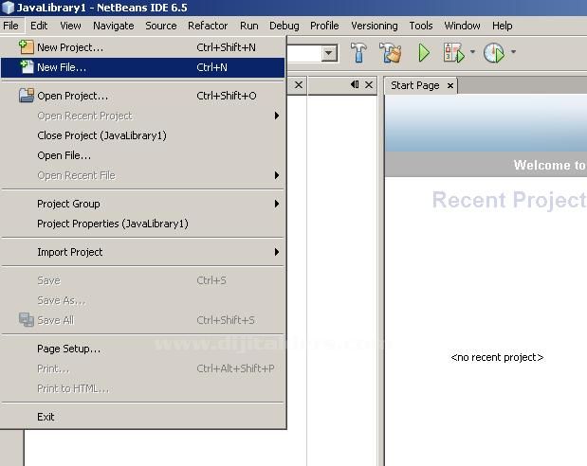
Task: Click the Print... menu entry
Action: 142,368
